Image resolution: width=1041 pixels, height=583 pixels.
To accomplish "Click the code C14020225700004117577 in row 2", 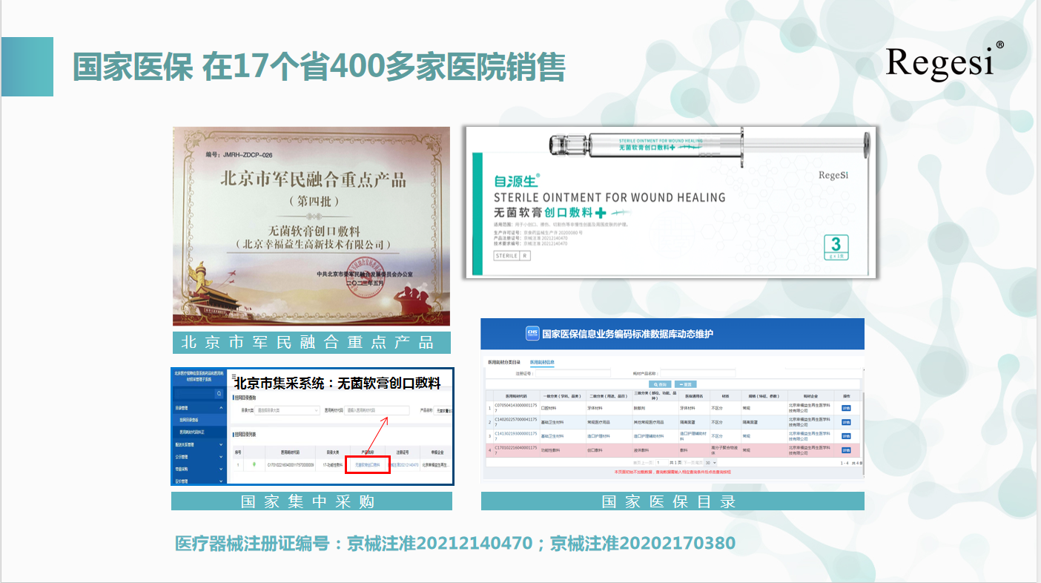I will point(515,422).
